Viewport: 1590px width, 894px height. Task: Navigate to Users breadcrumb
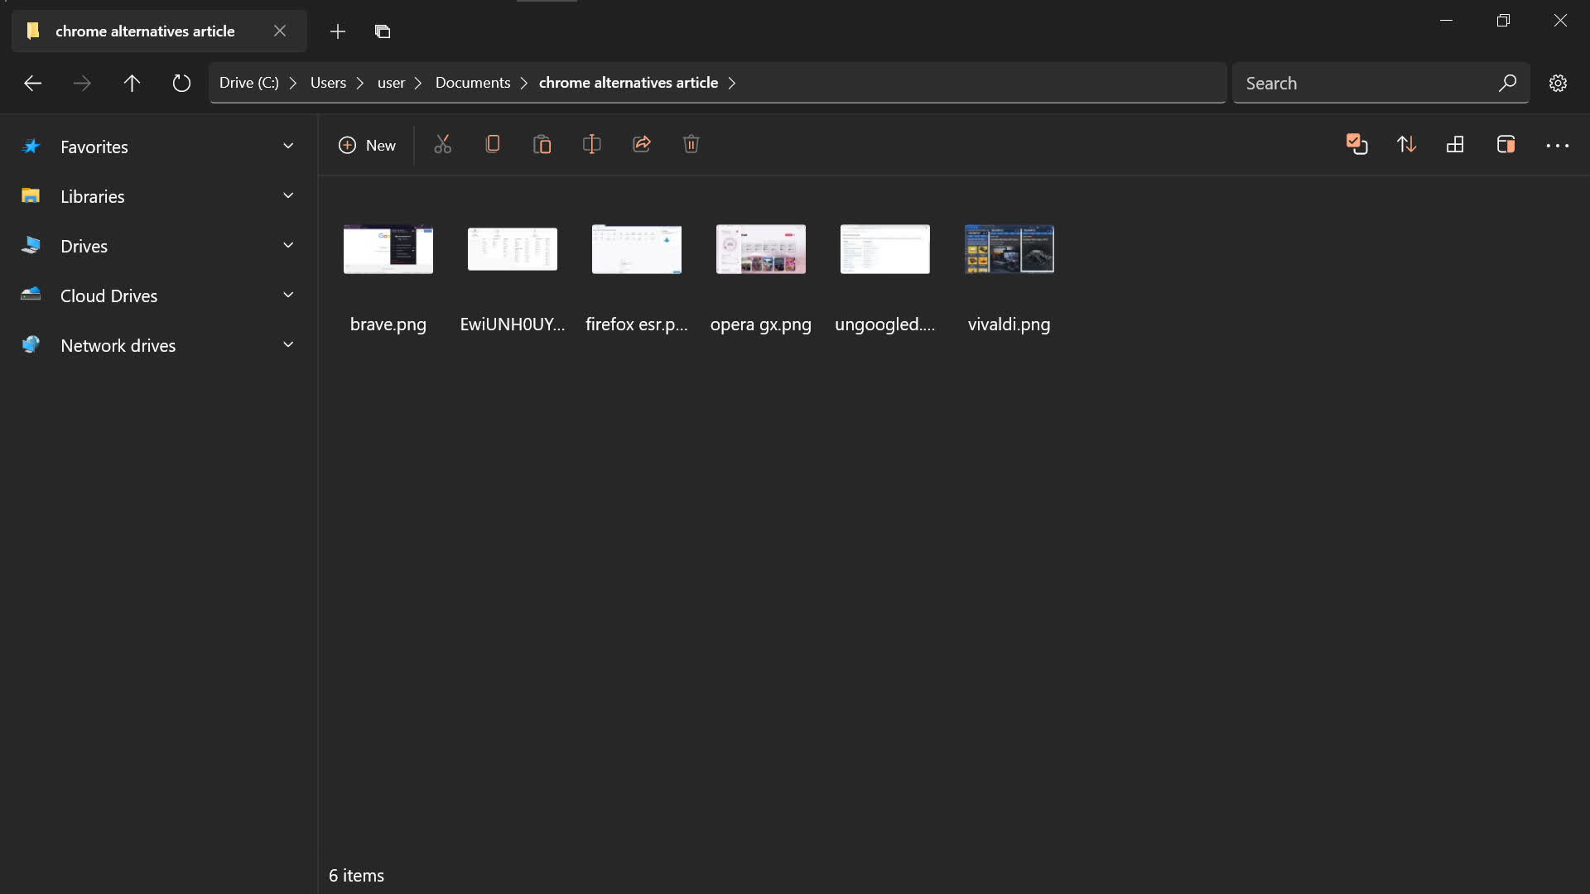328,83
